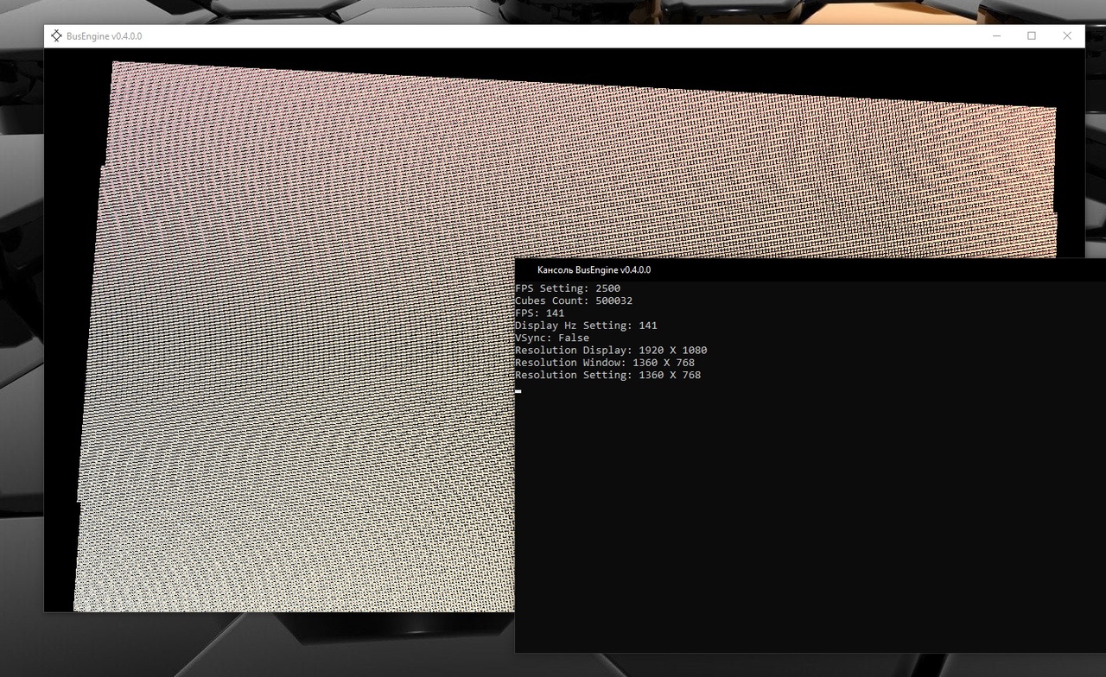Screen dimensions: 1106x677
Task: Click the 'VSync: False' console line
Action: tap(552, 338)
